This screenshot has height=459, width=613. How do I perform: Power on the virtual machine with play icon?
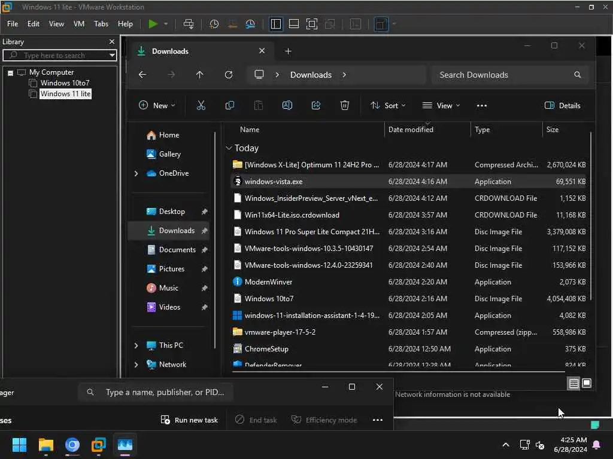tap(153, 24)
